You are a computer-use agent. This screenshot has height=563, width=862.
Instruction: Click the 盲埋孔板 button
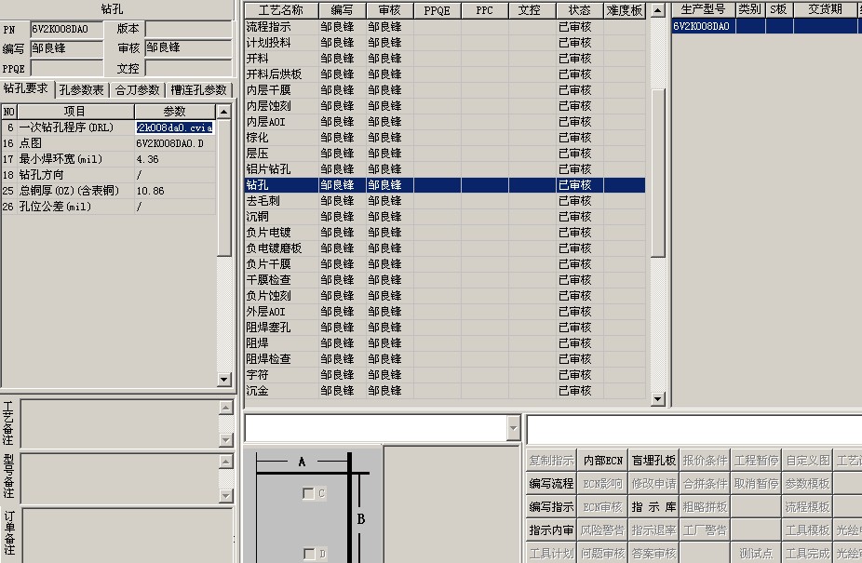click(x=653, y=461)
